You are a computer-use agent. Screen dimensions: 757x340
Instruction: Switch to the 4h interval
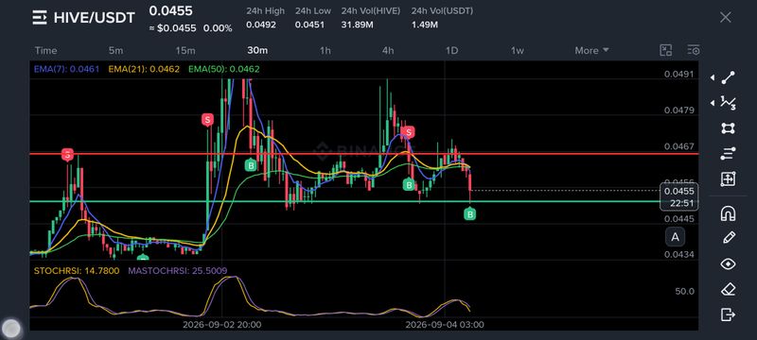(388, 51)
